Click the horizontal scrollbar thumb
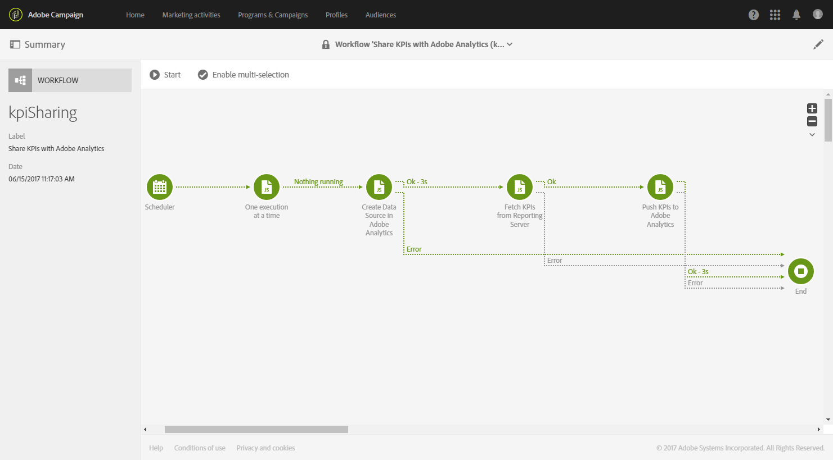This screenshot has width=833, height=460. pyautogui.click(x=256, y=429)
